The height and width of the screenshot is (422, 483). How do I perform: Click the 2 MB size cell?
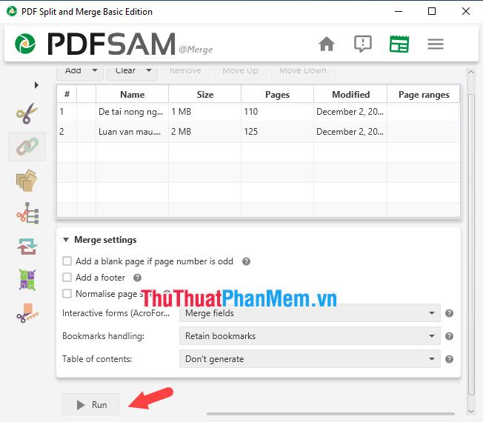coord(205,132)
